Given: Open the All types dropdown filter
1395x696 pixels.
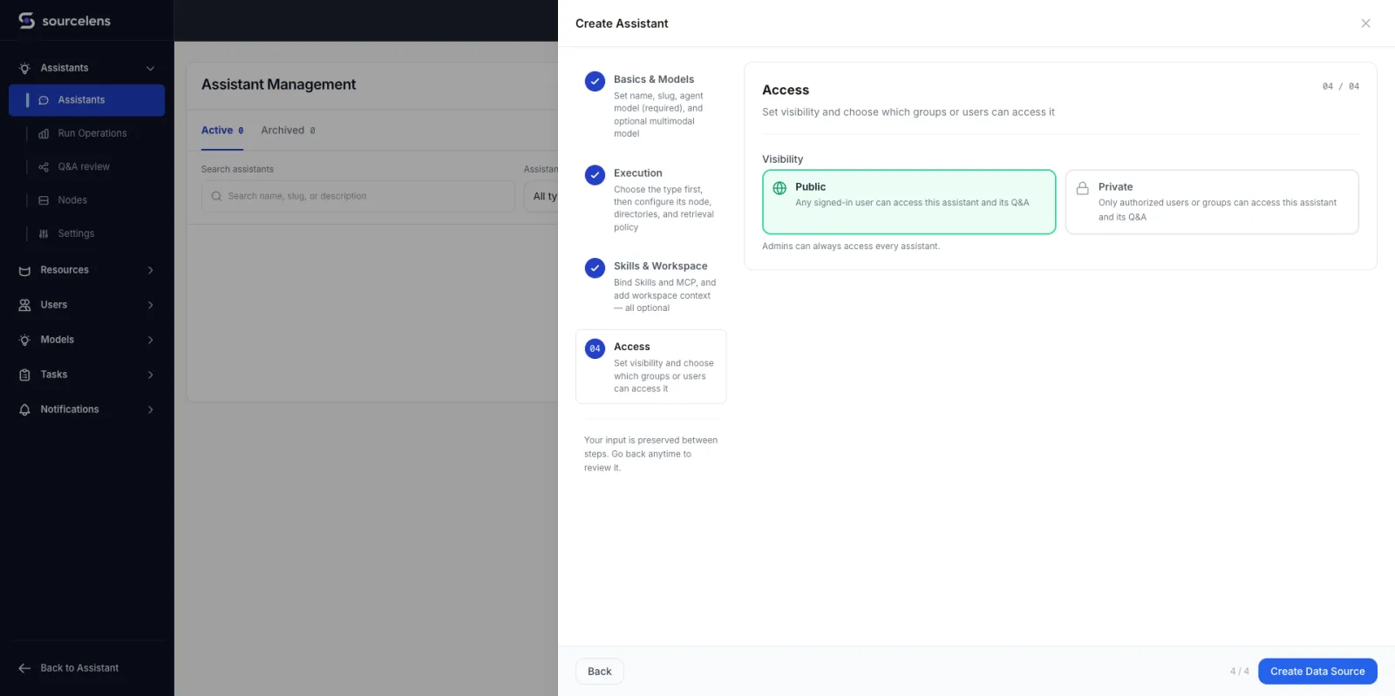Looking at the screenshot, I should coord(541,196).
